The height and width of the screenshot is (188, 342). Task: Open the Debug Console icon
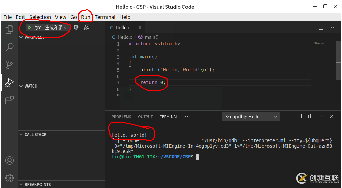87,27
